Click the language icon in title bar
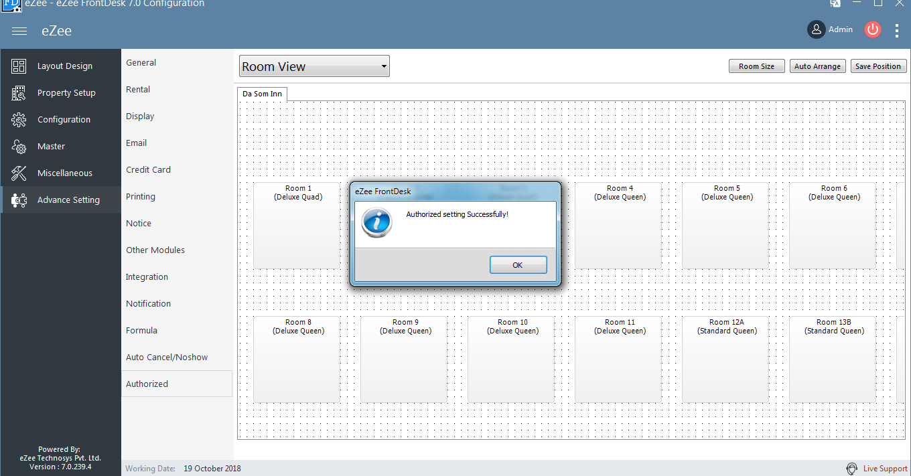This screenshot has width=911, height=476. coord(835,3)
